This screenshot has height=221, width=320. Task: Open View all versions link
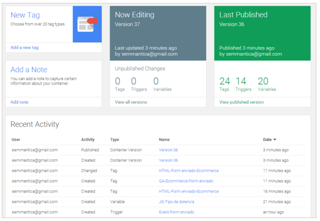click(x=131, y=102)
